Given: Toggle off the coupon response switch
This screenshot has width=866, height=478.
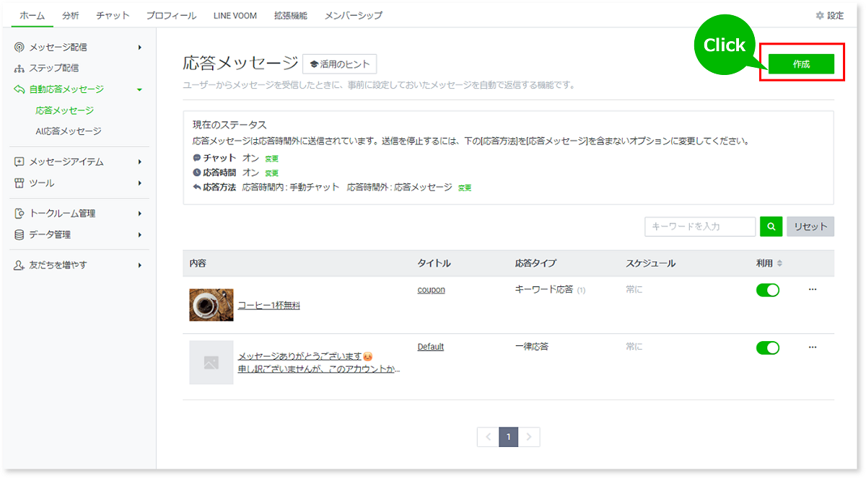Looking at the screenshot, I should tap(767, 291).
